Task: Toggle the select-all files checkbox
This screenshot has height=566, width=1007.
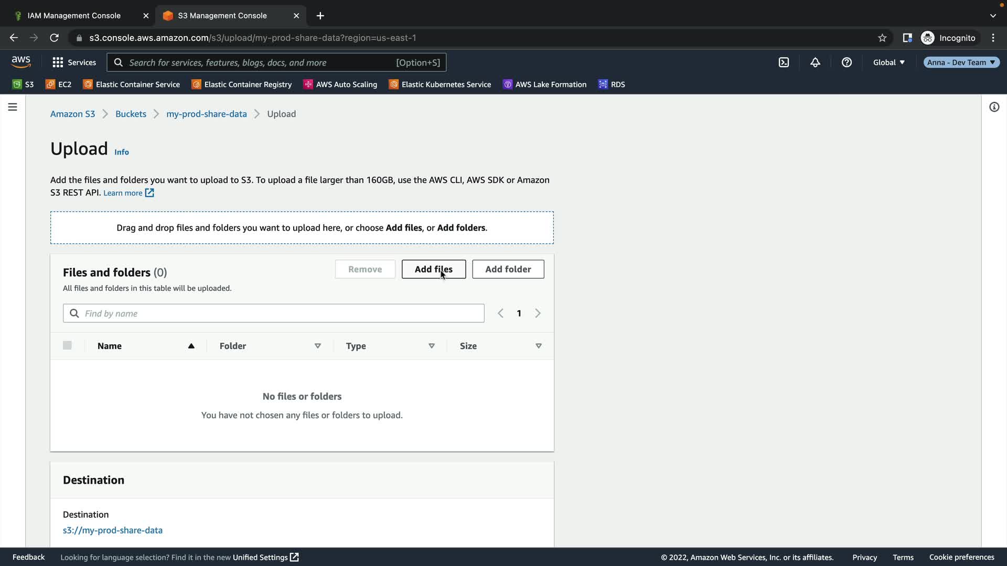Action: pyautogui.click(x=67, y=345)
